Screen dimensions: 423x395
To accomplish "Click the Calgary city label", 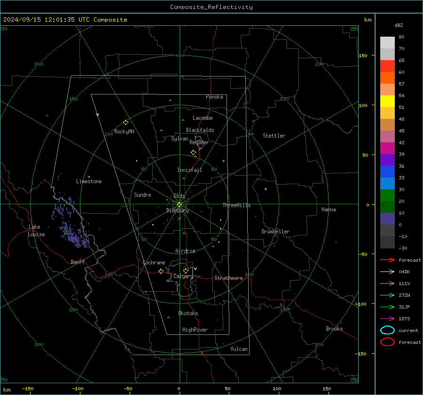I will tap(183, 276).
